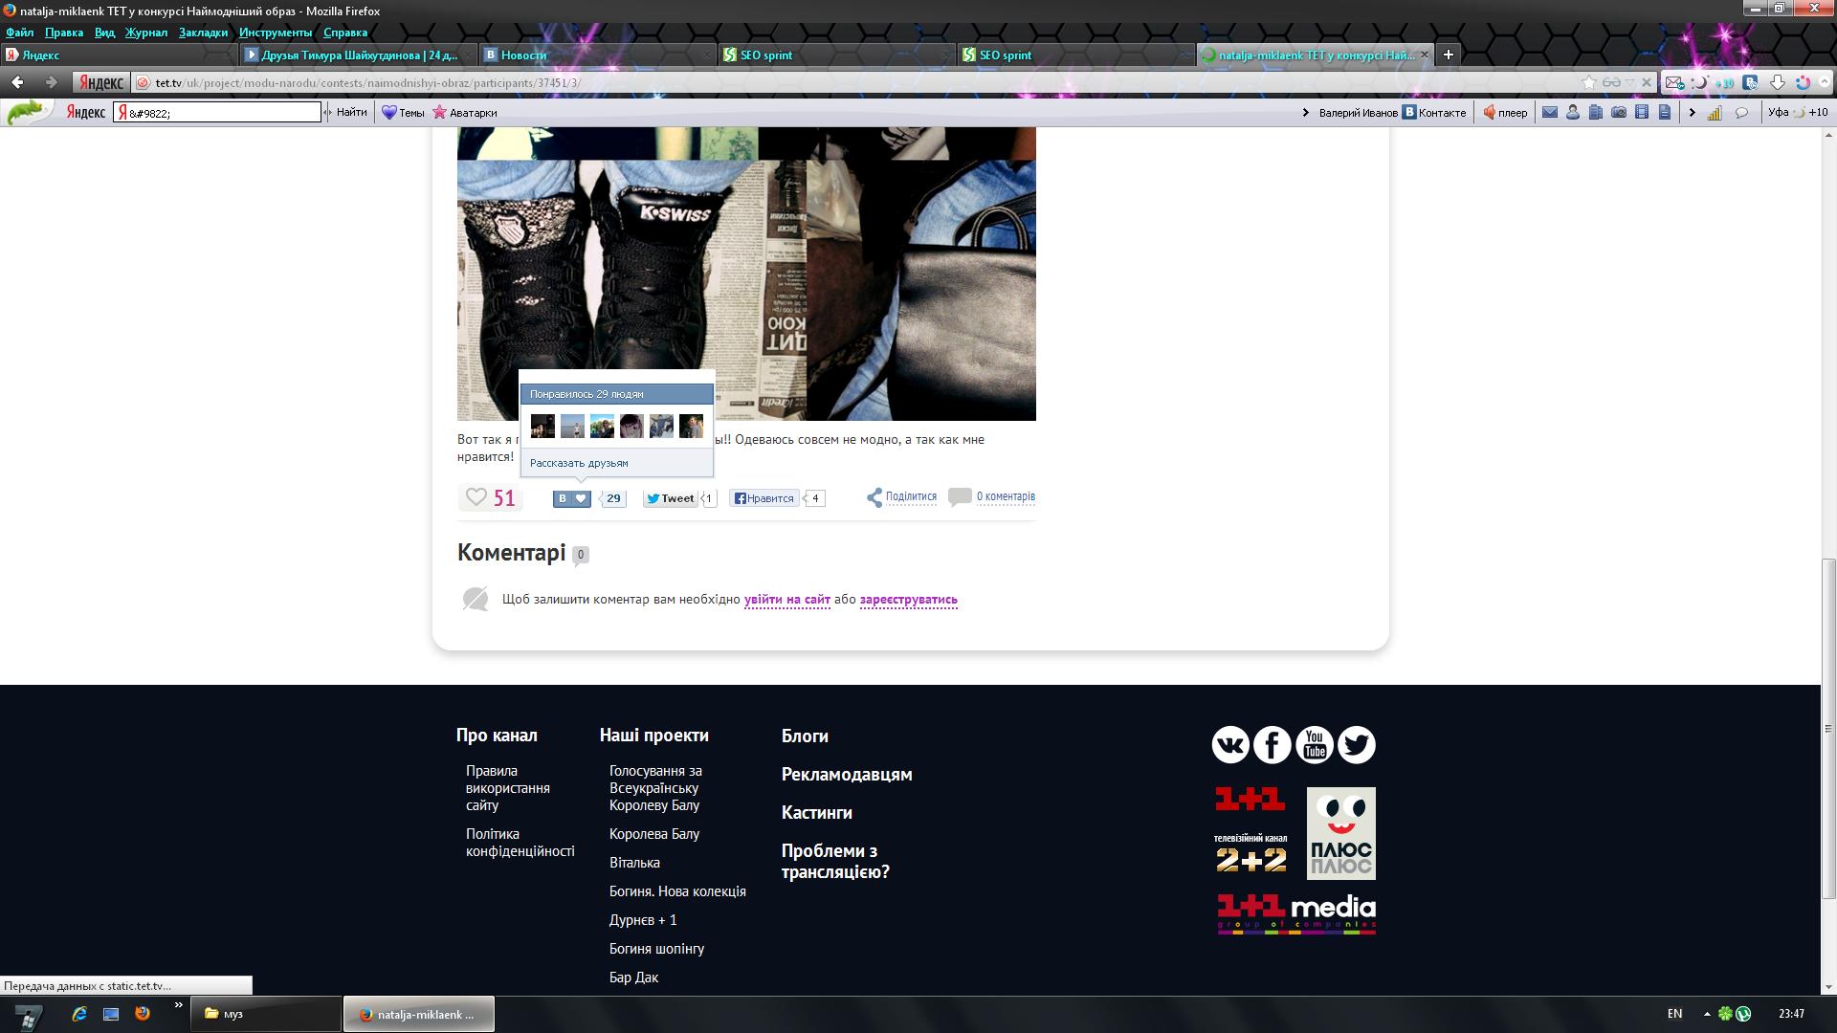The width and height of the screenshot is (1837, 1033).
Task: Click first liker avatar thumbnail in popup
Action: (x=542, y=427)
